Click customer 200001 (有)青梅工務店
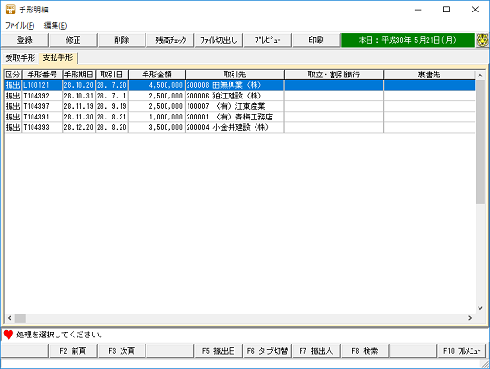490x369 pixels. 234,117
